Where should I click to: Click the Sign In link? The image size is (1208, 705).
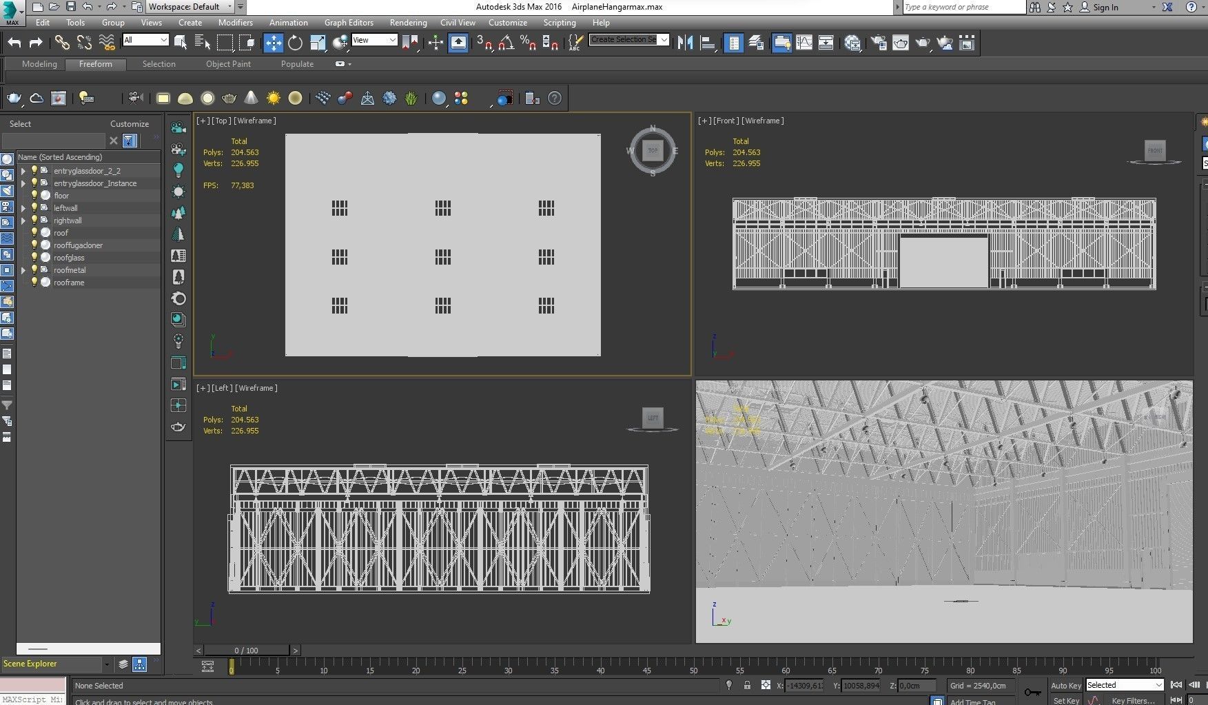click(1105, 7)
